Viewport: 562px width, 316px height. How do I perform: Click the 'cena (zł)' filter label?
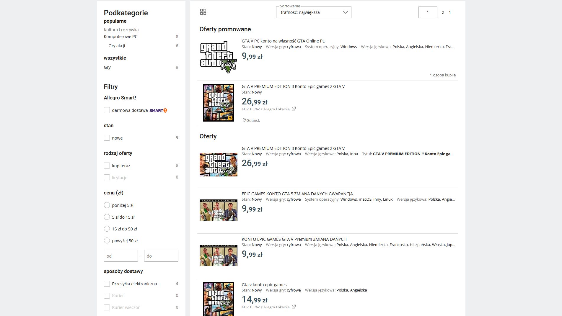(x=113, y=193)
